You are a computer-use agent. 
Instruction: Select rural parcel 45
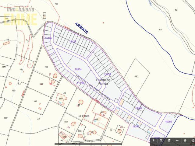6,19
